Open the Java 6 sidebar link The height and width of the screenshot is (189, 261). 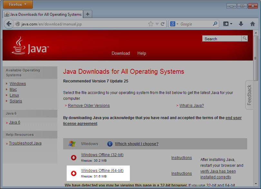(x=15, y=122)
